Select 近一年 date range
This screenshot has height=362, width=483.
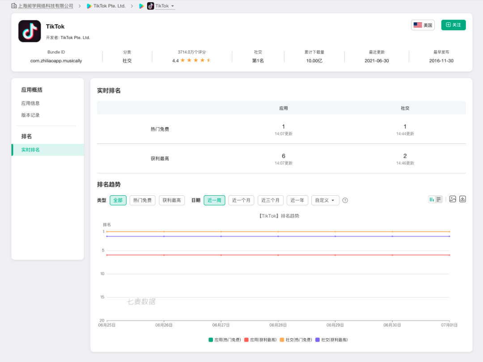click(297, 200)
